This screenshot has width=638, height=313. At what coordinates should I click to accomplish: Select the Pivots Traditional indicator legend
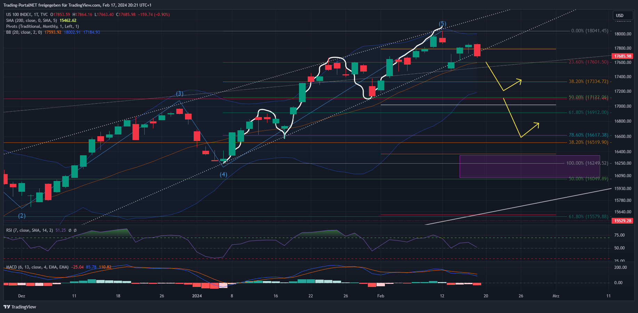pyautogui.click(x=42, y=26)
